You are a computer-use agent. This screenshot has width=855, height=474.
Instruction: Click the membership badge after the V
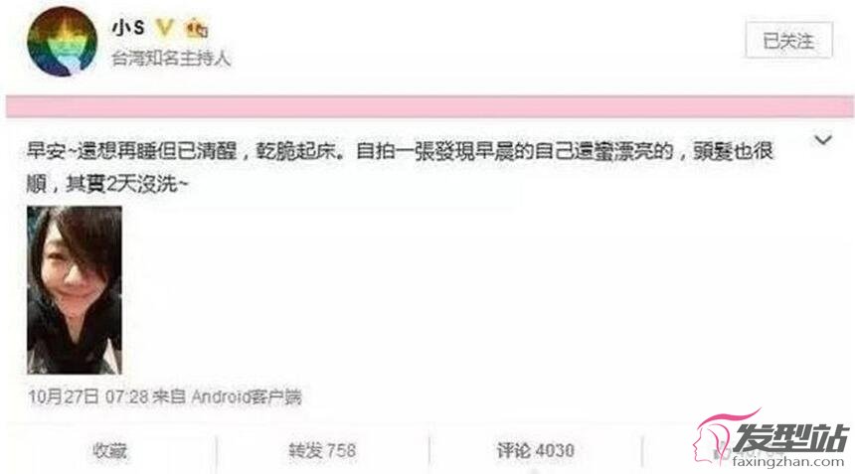197,28
